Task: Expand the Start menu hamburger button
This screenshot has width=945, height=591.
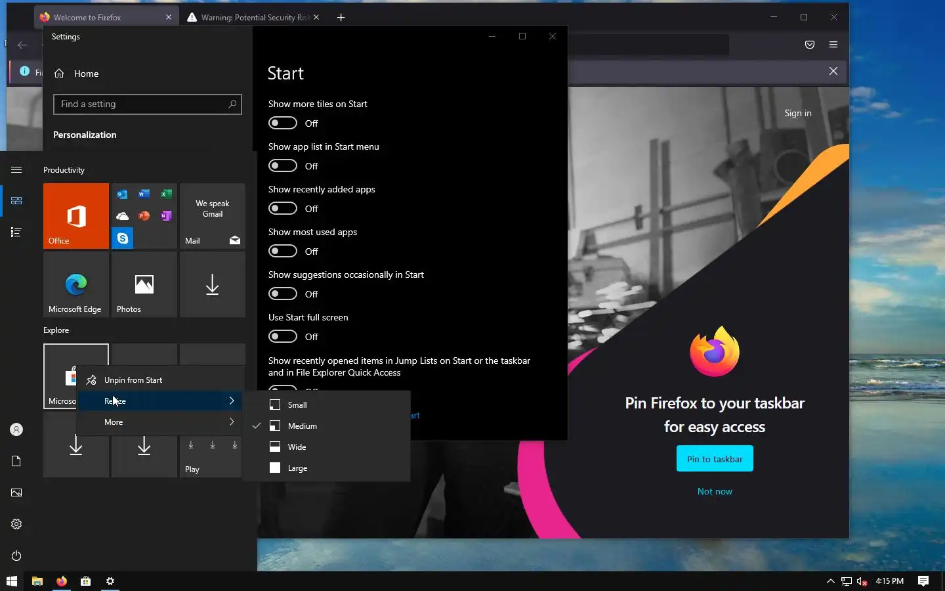Action: [x=16, y=169]
